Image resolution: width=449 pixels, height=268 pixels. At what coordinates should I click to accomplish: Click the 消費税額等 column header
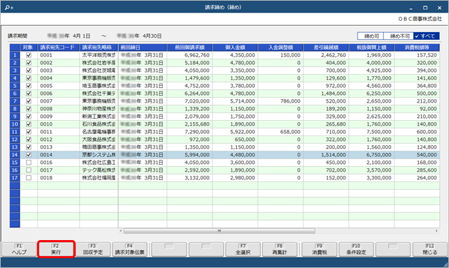[x=418, y=47]
